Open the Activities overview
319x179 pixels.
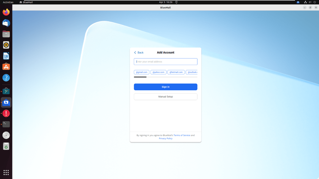coord(8,2)
